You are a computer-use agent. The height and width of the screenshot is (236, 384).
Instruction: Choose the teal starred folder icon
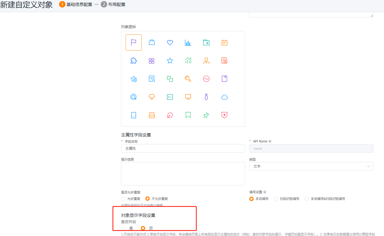coord(206,42)
